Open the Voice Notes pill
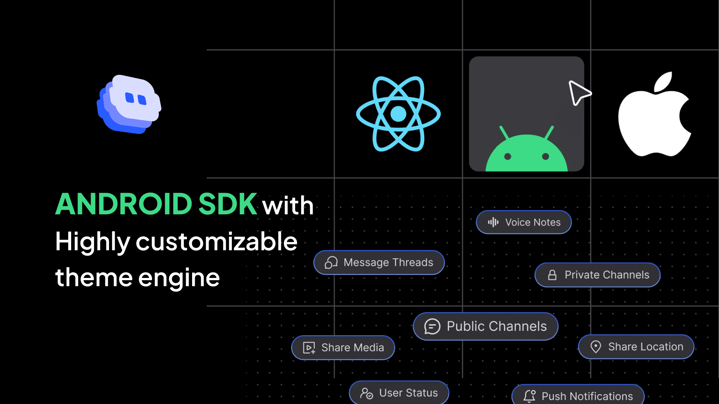 [524, 222]
